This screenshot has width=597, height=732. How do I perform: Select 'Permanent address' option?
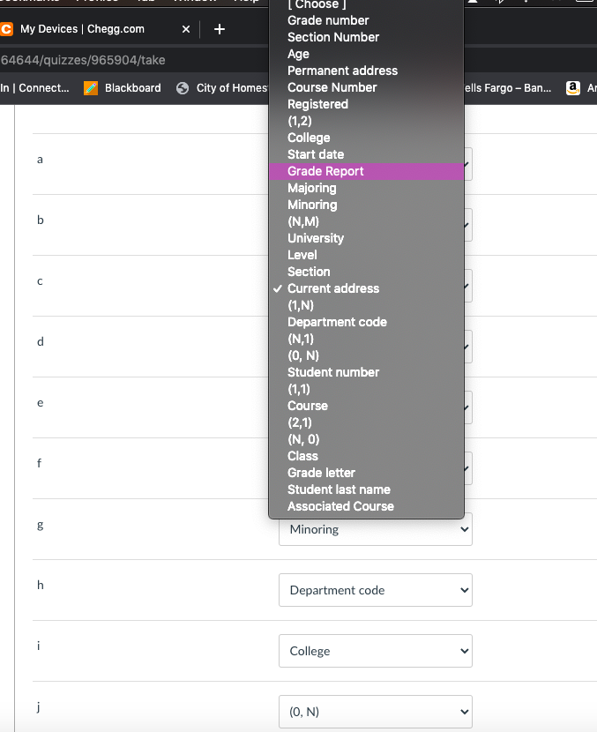(x=367, y=71)
